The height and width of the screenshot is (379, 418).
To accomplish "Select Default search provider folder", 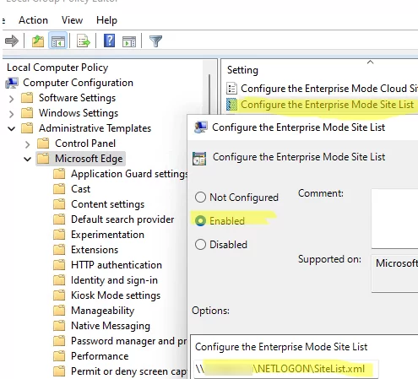I will 122,219.
